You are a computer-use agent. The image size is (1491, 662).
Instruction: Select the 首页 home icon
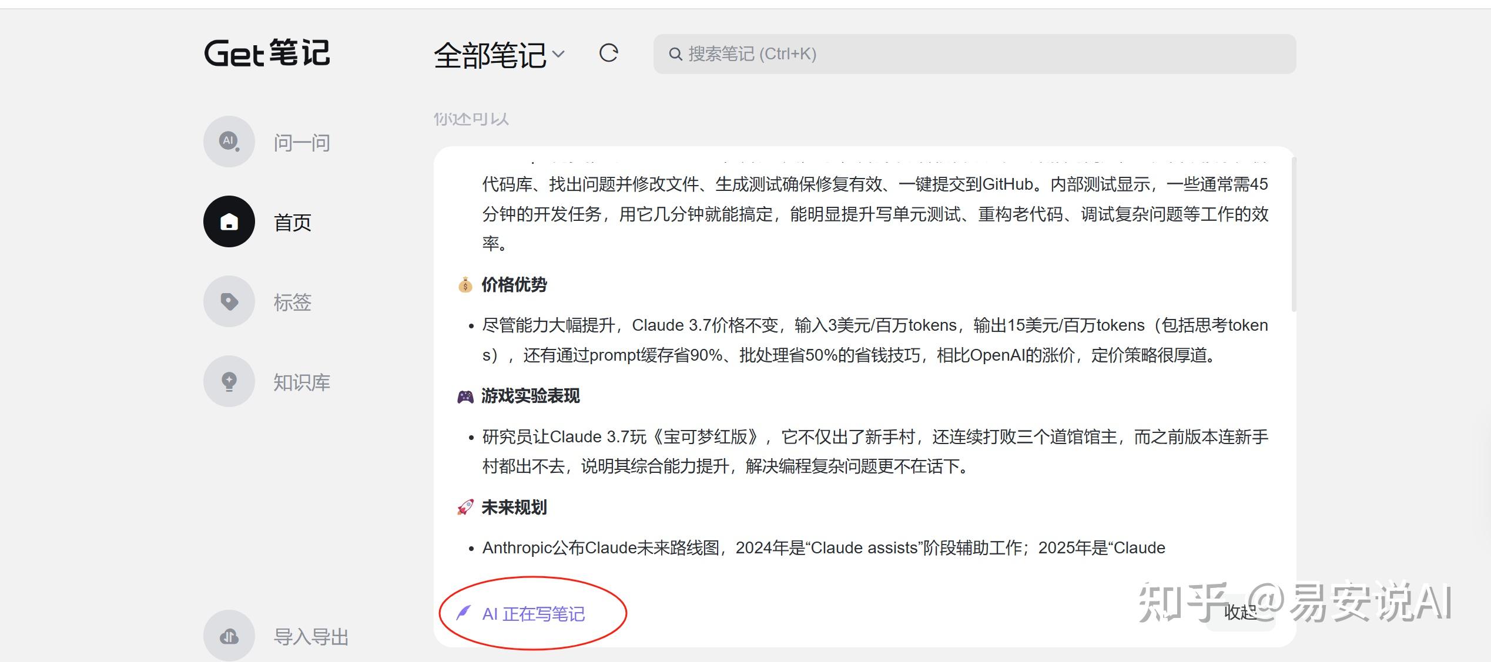point(229,221)
